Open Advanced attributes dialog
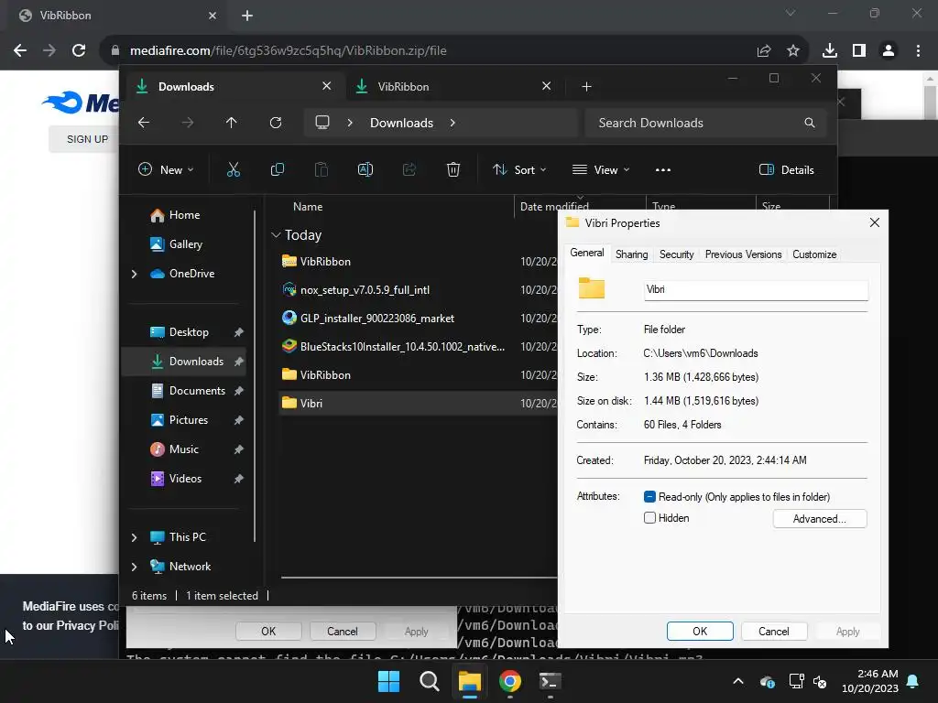938x703 pixels. click(820, 519)
